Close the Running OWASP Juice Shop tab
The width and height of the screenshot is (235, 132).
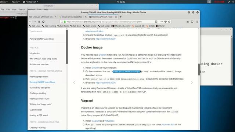click(x=116, y=17)
